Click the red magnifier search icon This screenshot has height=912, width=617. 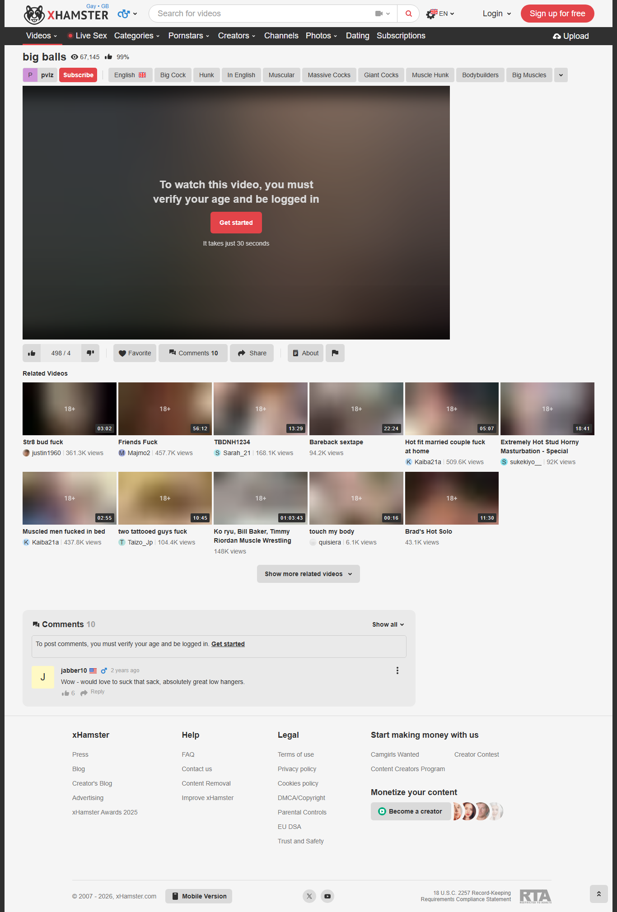tap(408, 14)
